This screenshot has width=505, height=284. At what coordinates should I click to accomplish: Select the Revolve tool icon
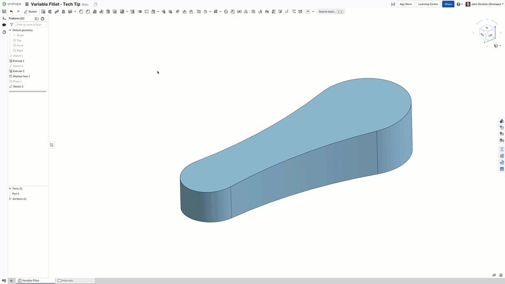(50, 12)
